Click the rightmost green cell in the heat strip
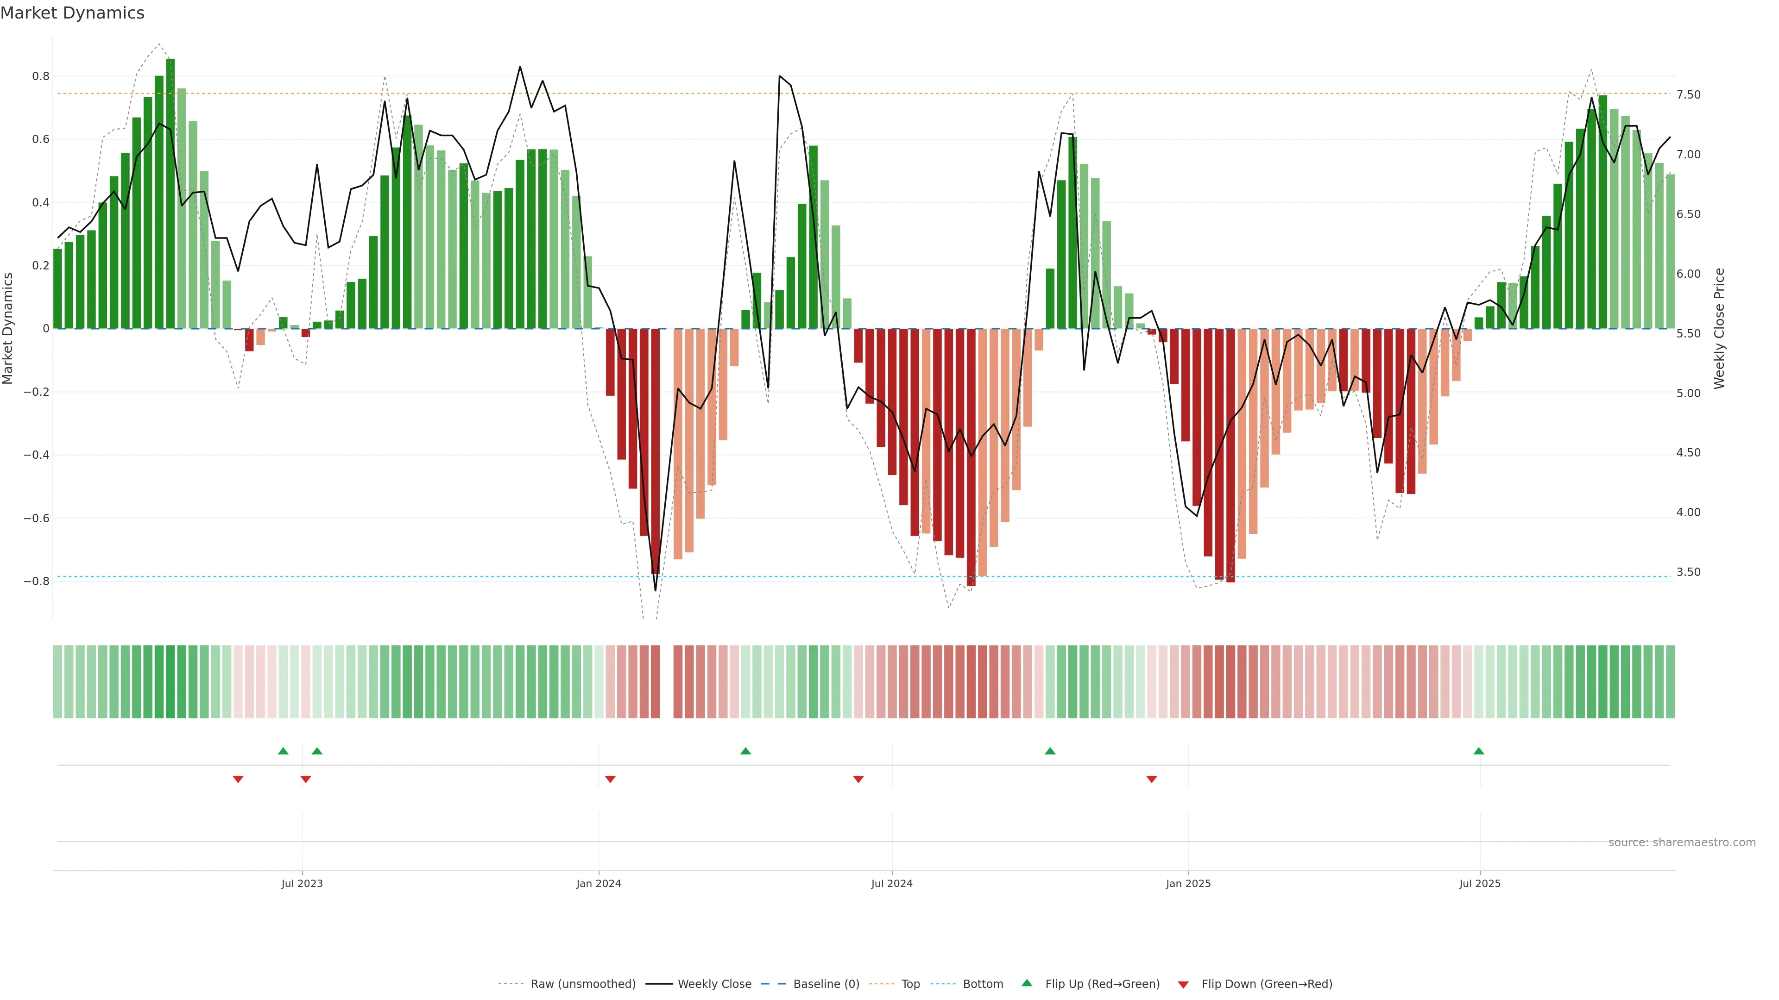 pyautogui.click(x=1670, y=681)
